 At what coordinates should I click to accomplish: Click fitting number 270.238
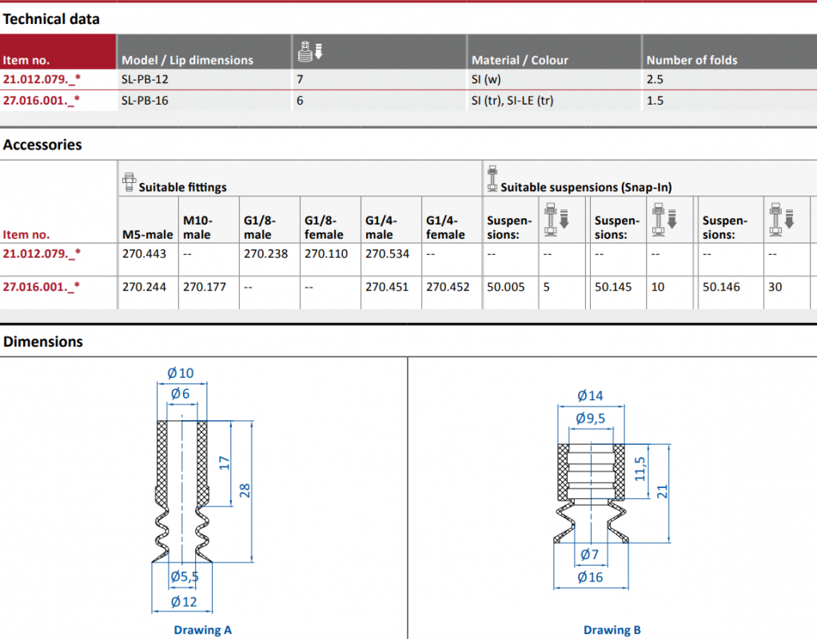click(x=265, y=254)
